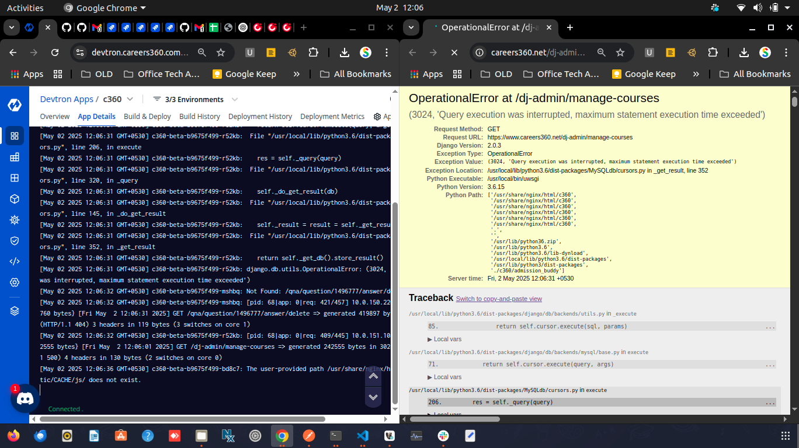Open All Bookmarks folder in the right window
The width and height of the screenshot is (799, 448).
(x=755, y=74)
